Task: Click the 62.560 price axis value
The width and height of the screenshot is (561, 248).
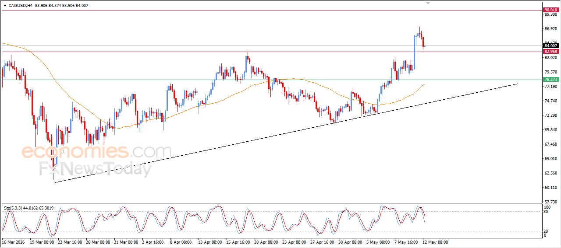Action: click(x=550, y=173)
